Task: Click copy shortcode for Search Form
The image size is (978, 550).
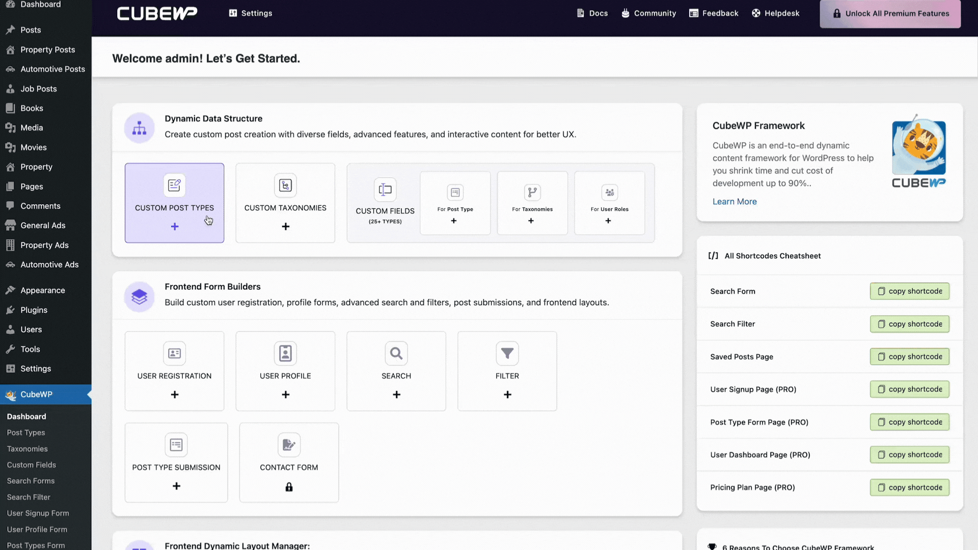Action: 909,291
